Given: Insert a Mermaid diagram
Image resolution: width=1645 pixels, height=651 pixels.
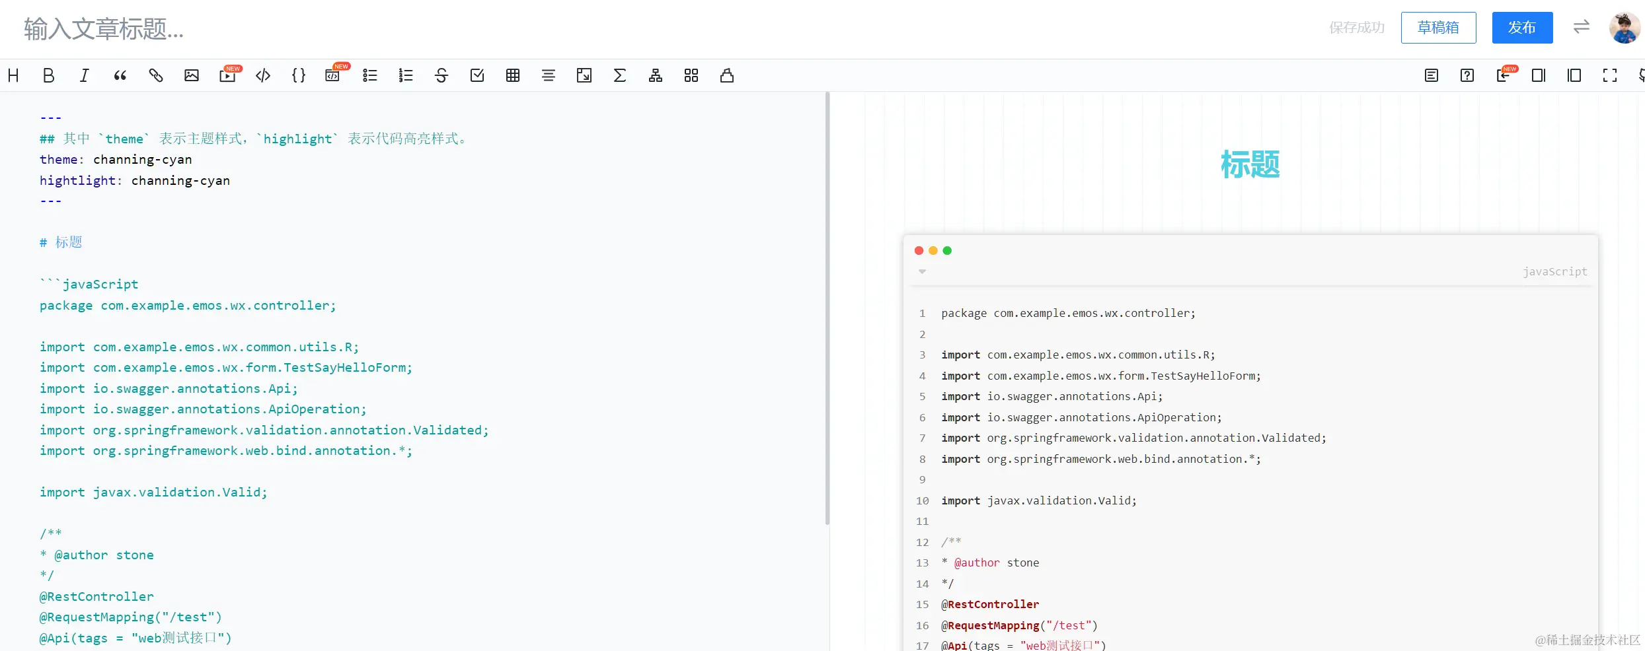Looking at the screenshot, I should (x=655, y=75).
